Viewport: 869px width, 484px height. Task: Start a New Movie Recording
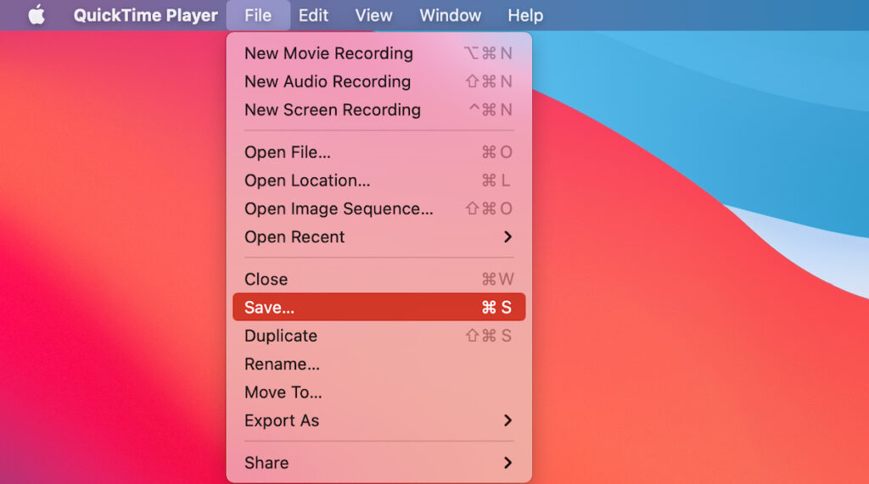(328, 53)
